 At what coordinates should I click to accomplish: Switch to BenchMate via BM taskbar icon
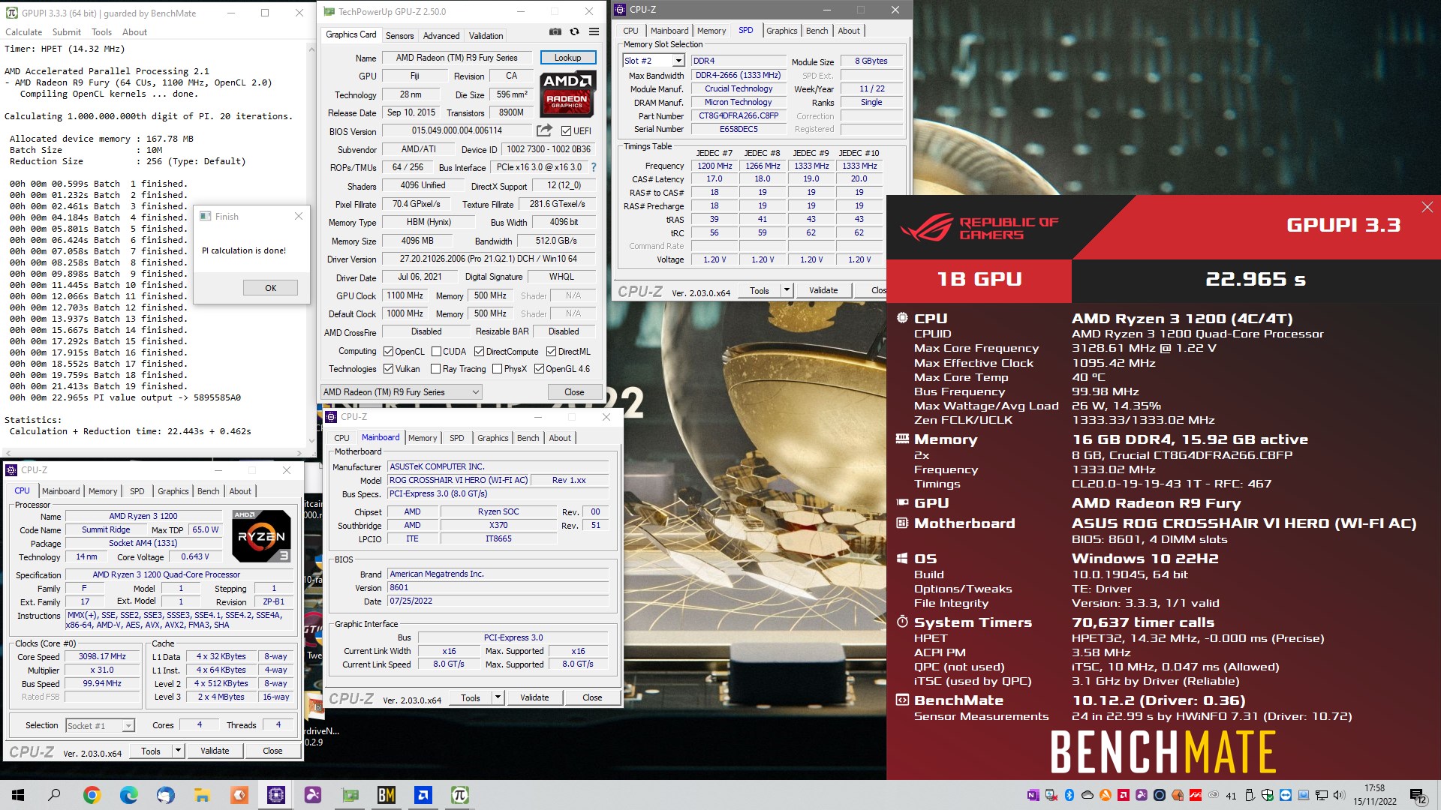(x=387, y=795)
